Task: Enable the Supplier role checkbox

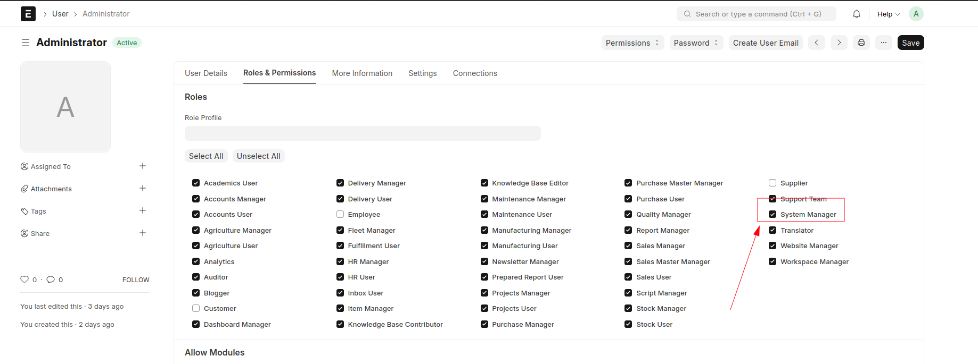Action: [772, 183]
